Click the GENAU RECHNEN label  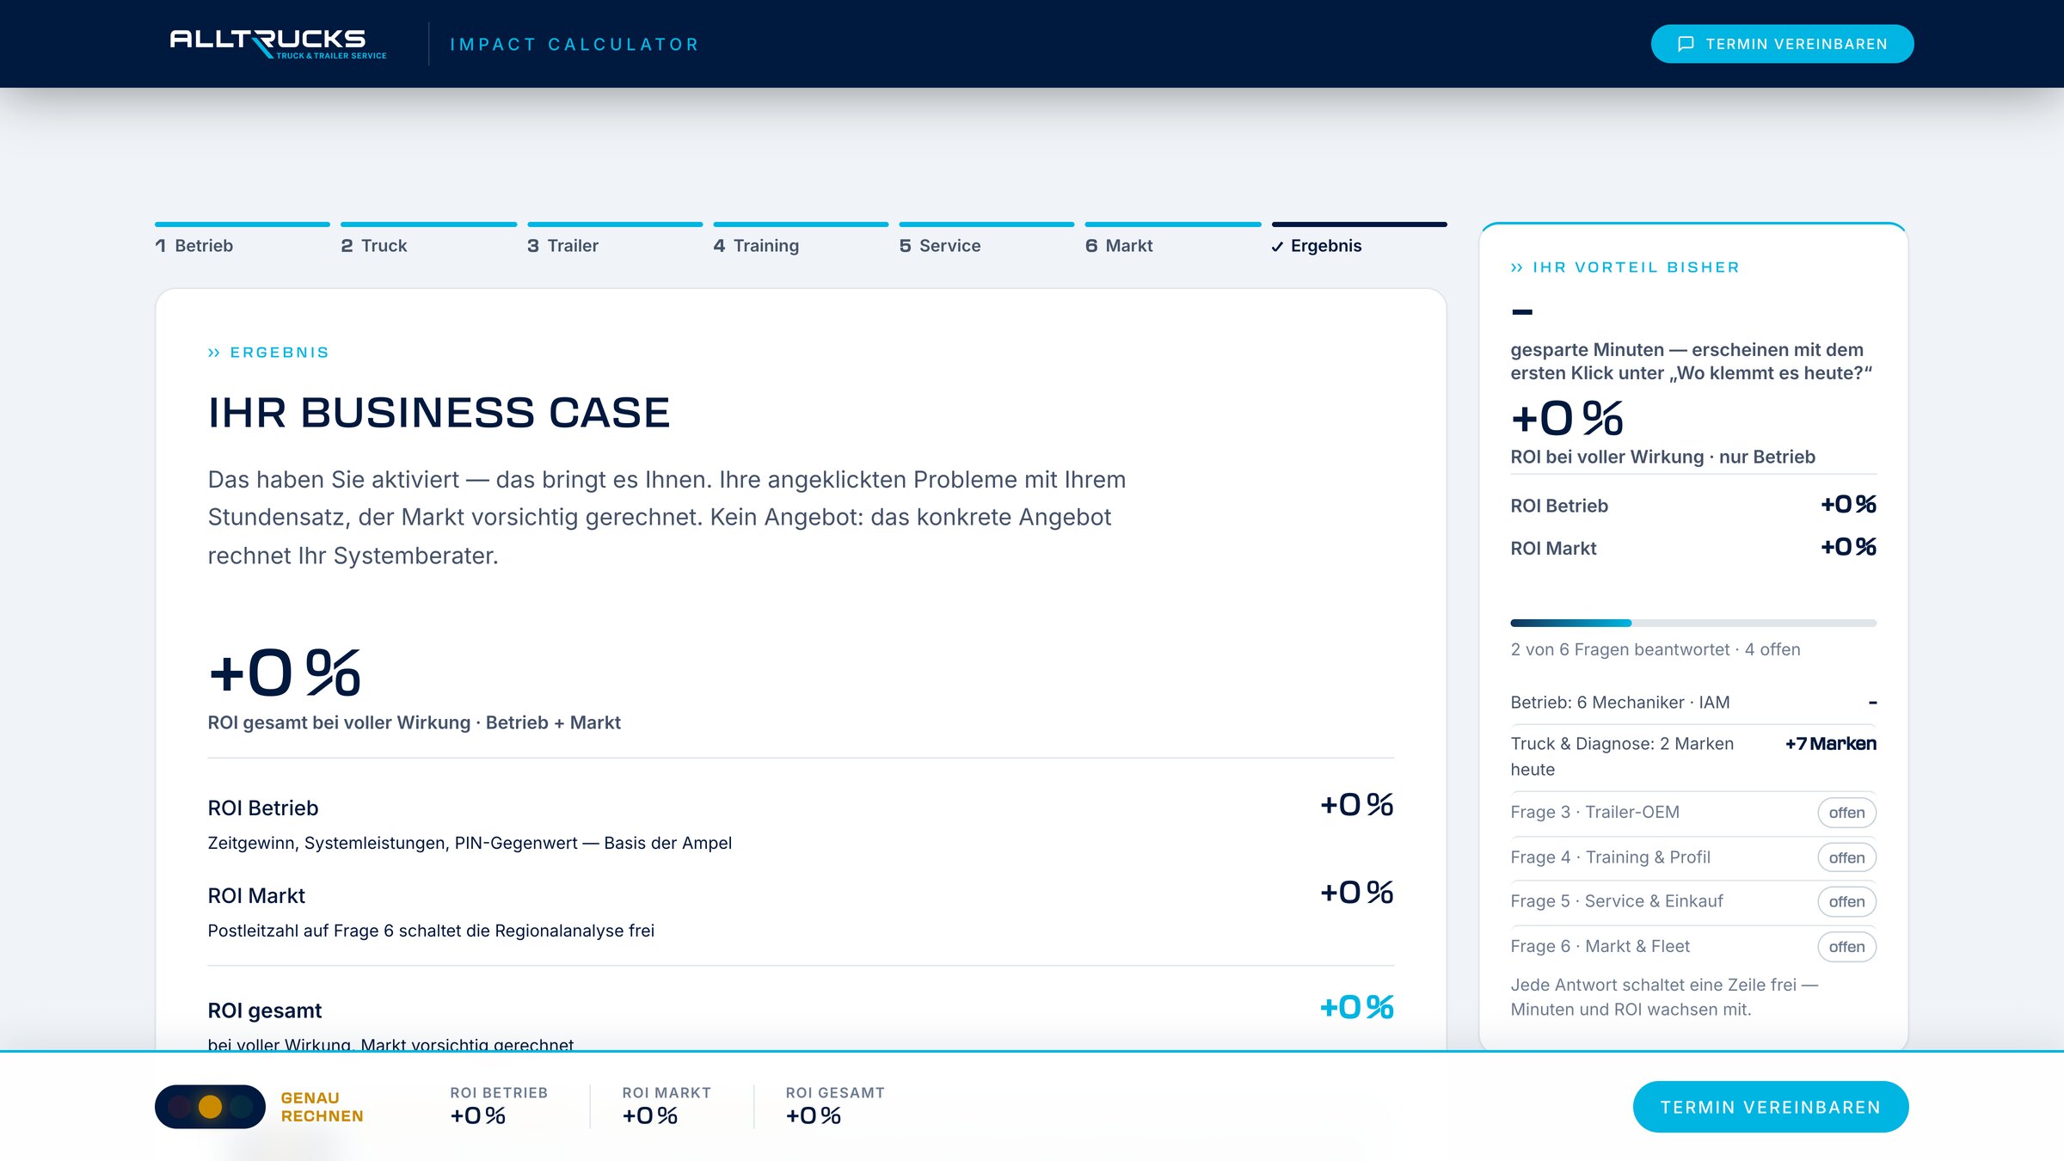coord(322,1107)
